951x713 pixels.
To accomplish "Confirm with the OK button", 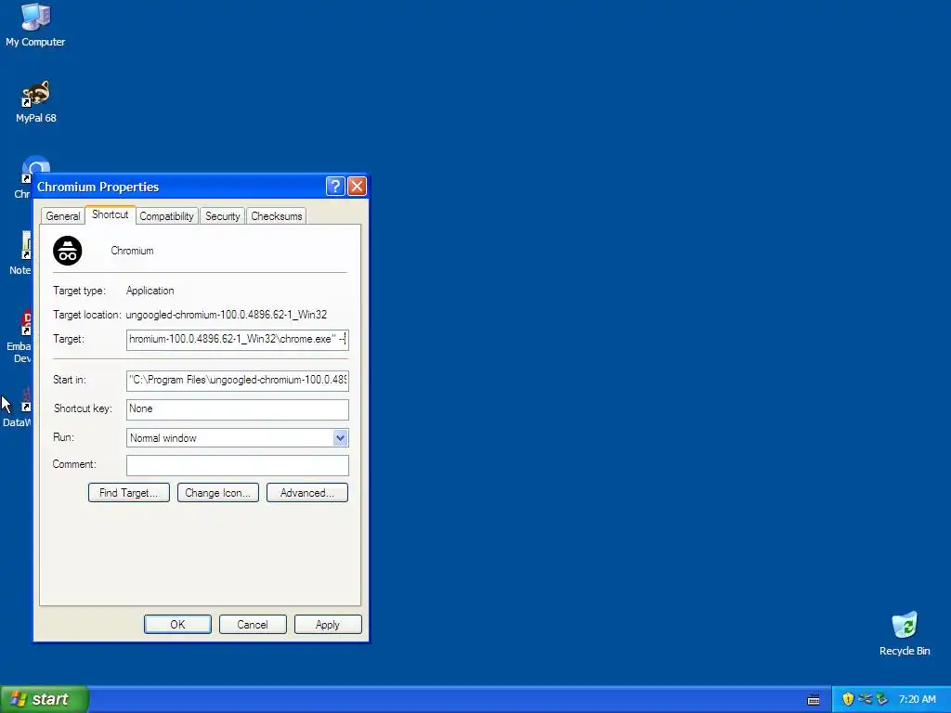I will click(x=177, y=625).
